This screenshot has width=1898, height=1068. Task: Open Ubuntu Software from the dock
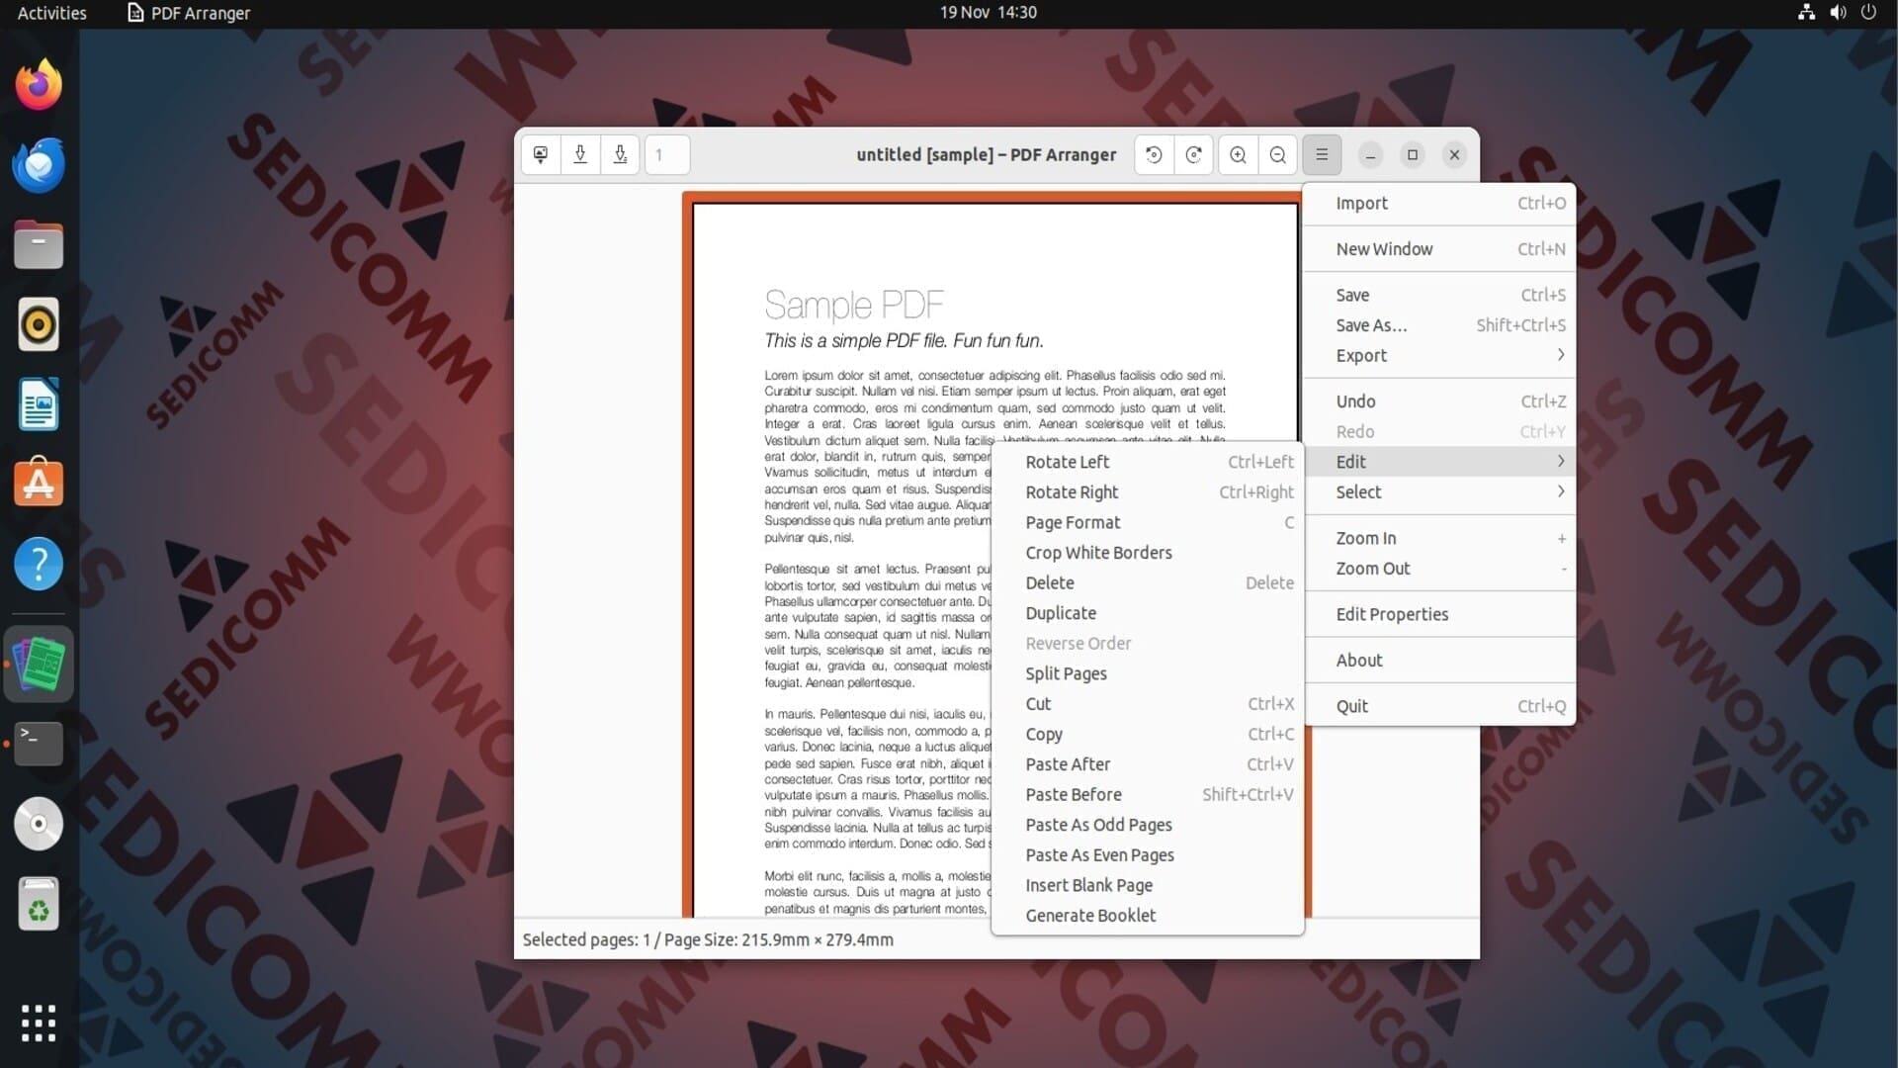point(39,484)
